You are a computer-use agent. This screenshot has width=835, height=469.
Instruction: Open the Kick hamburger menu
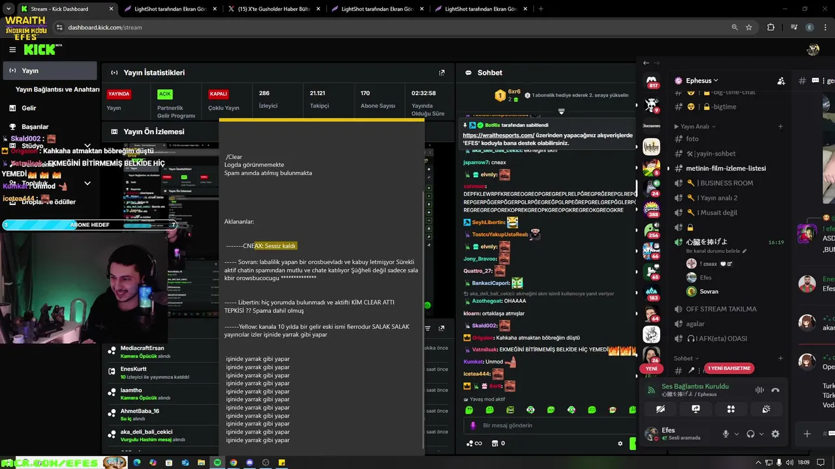tap(12, 50)
